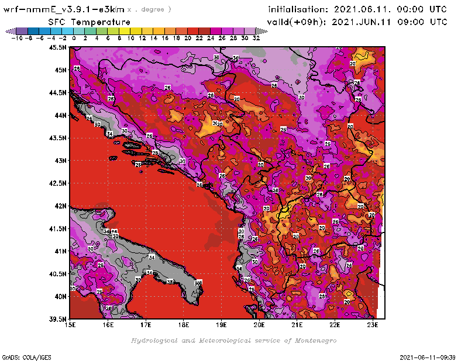Click the model title wrf-nmmE_v3.9.1-e3km
This screenshot has height=361, width=468.
click(64, 9)
